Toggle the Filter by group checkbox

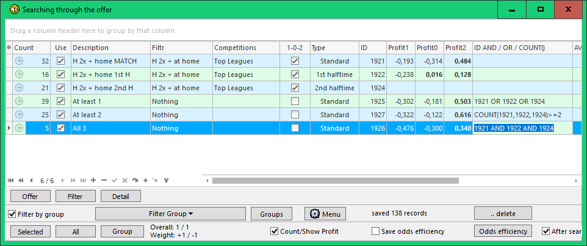(12, 214)
